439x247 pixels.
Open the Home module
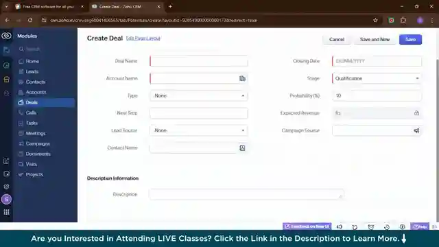(x=32, y=61)
